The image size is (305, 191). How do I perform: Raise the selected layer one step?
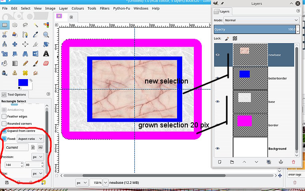(x=244, y=162)
